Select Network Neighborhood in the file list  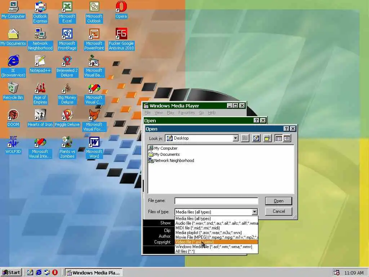click(171, 161)
